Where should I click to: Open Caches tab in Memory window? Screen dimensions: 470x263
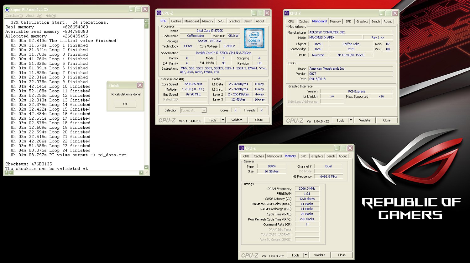[x=259, y=156]
